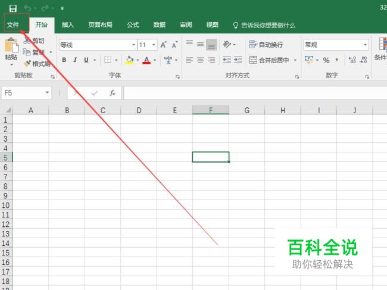The height and width of the screenshot is (290, 387).
Task: Expand the 复制 Copy dropdown arrow
Action: 51,52
